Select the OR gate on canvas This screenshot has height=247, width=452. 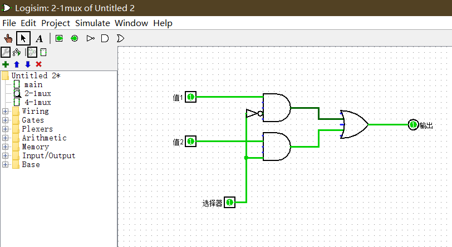point(354,124)
